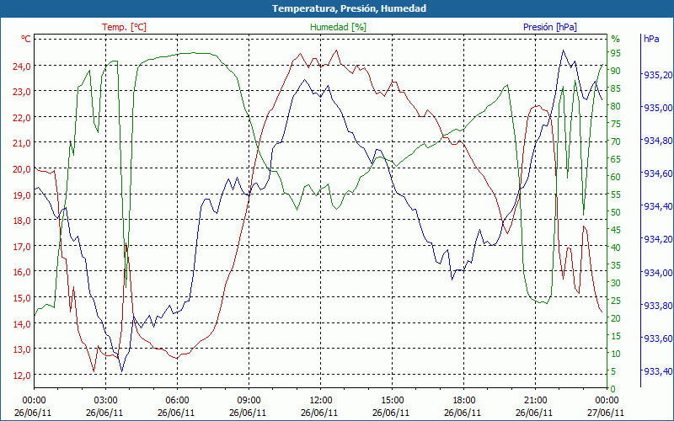Click the 40 humidity axis value
Image resolution: width=674 pixels, height=421 pixels.
coord(616,248)
